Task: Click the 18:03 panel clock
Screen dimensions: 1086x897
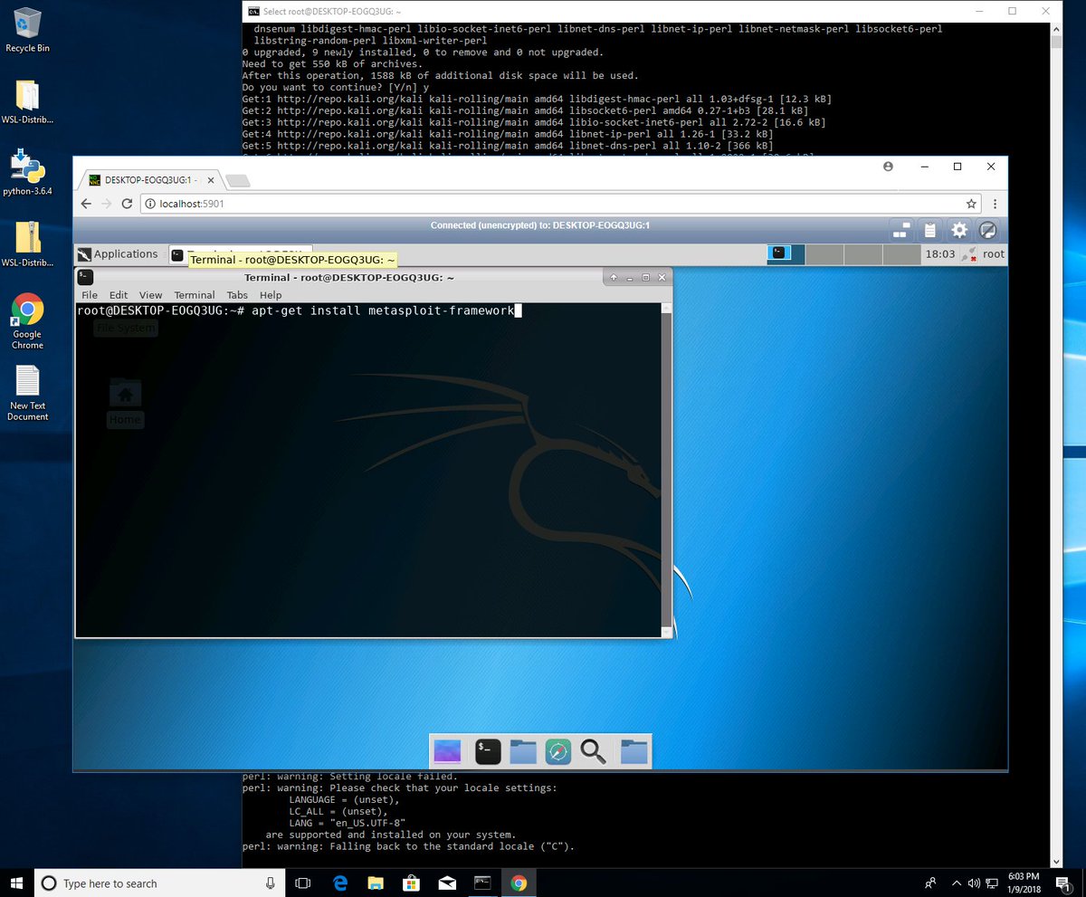Action: click(x=939, y=254)
